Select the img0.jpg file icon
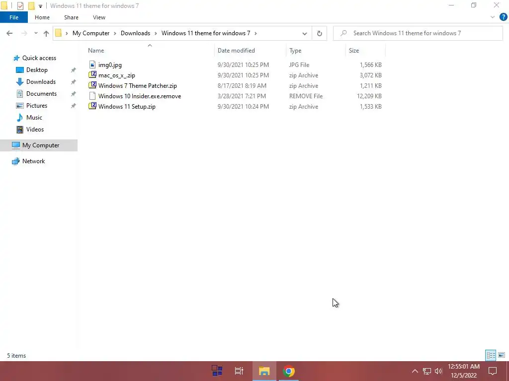Screen dimensions: 509x381 point(92,65)
